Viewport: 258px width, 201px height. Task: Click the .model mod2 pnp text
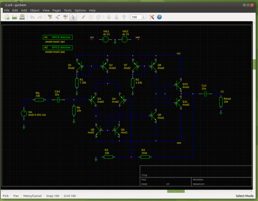[x=55, y=52]
